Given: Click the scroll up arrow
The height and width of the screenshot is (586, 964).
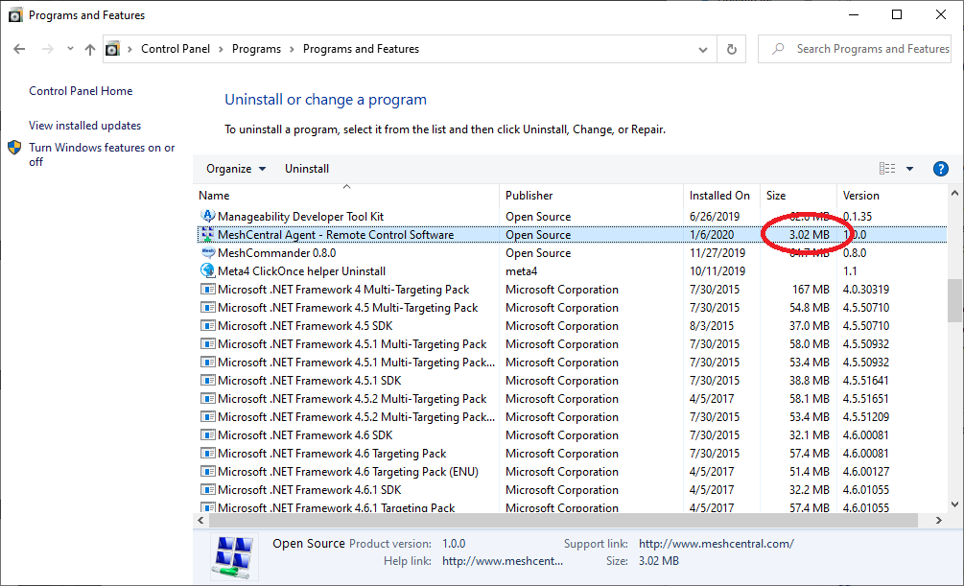Looking at the screenshot, I should (x=954, y=193).
